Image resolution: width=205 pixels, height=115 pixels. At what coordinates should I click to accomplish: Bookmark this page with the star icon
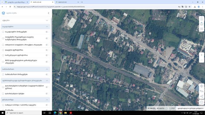(189, 7)
